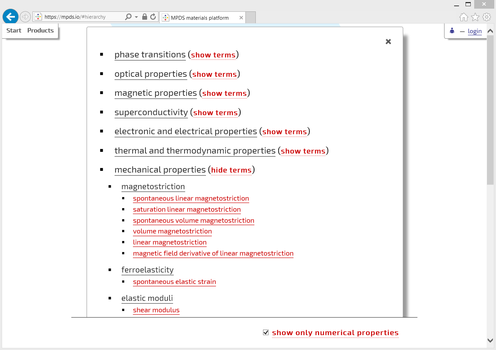Close the properties hierarchy dialog

[x=388, y=41]
